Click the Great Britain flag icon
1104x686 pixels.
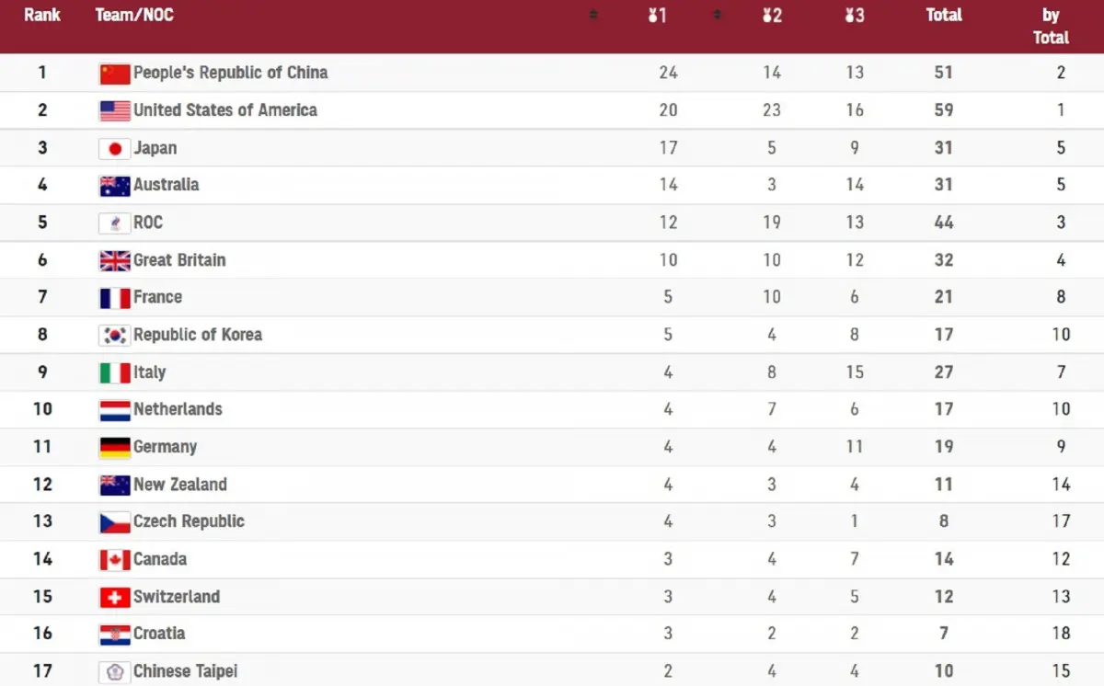coord(115,261)
